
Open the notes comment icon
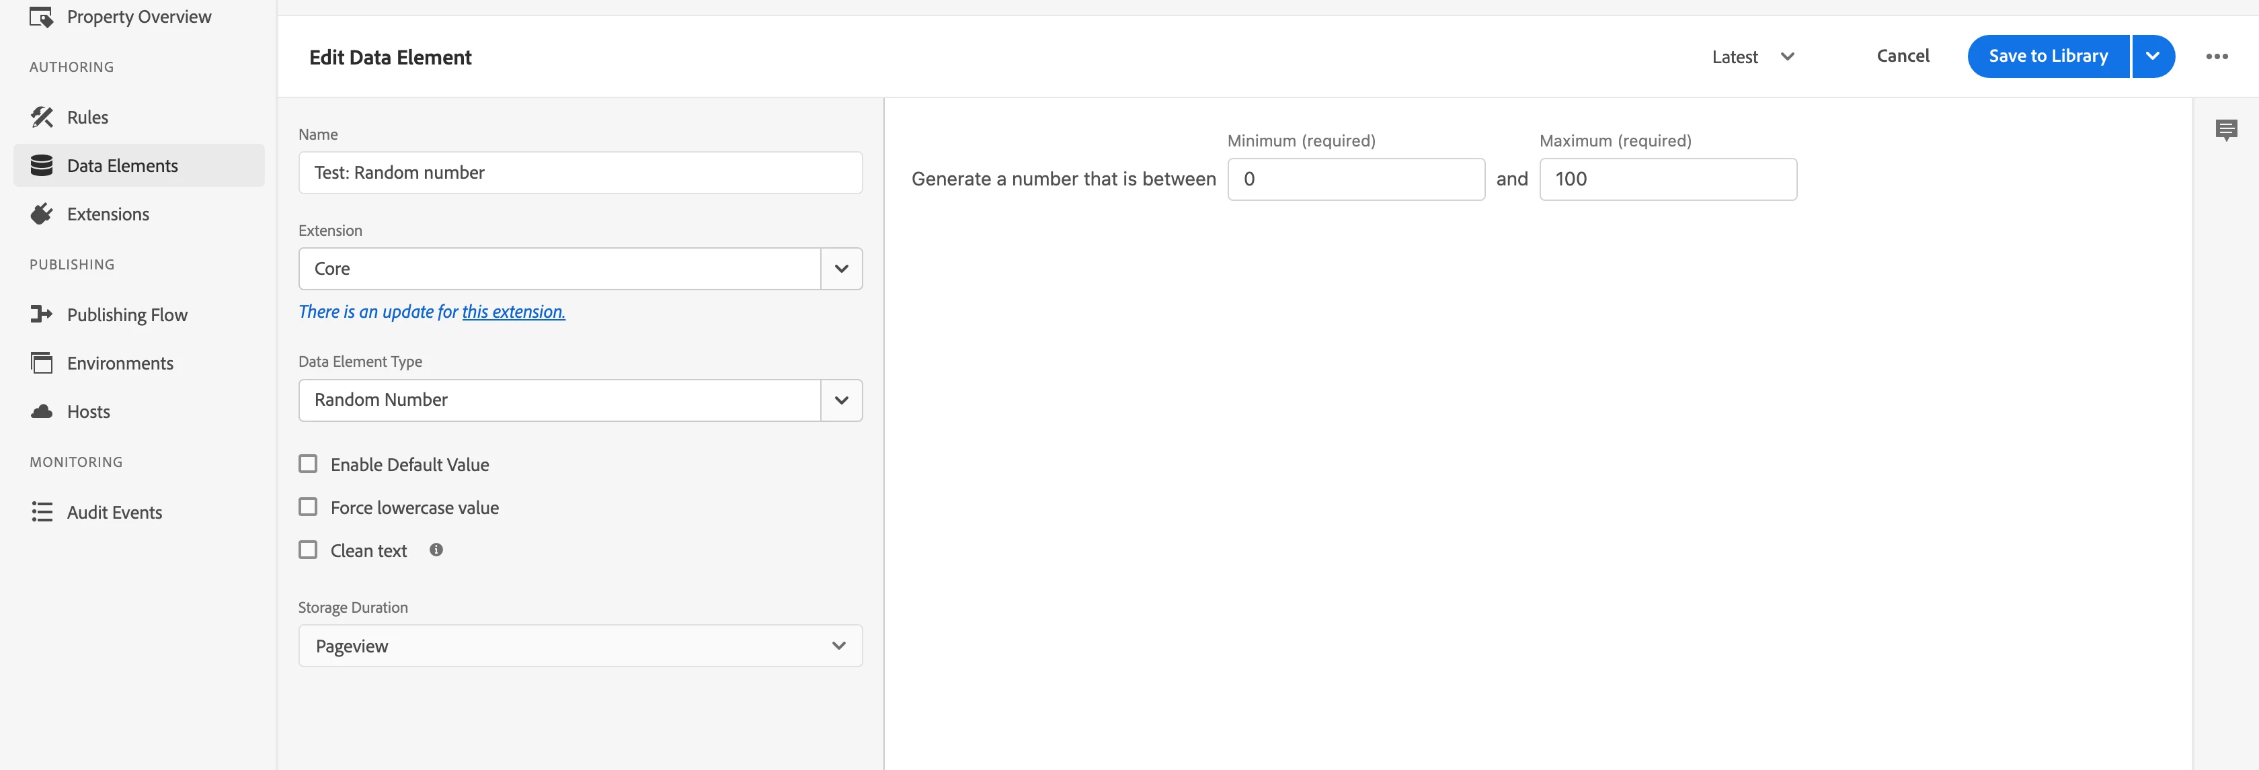pyautogui.click(x=2225, y=130)
